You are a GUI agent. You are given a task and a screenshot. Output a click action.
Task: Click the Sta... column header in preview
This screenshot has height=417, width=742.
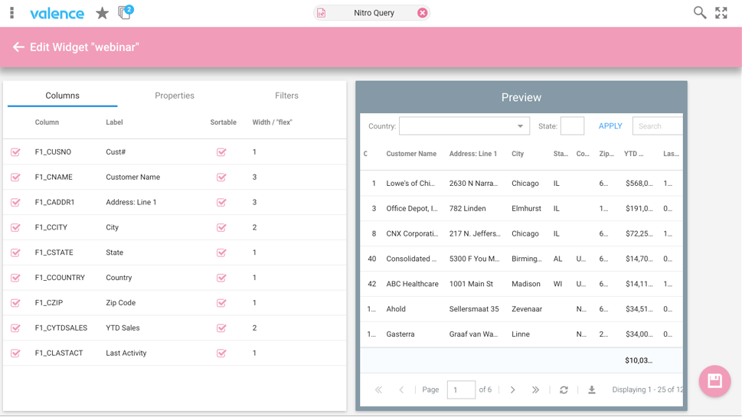(x=561, y=154)
